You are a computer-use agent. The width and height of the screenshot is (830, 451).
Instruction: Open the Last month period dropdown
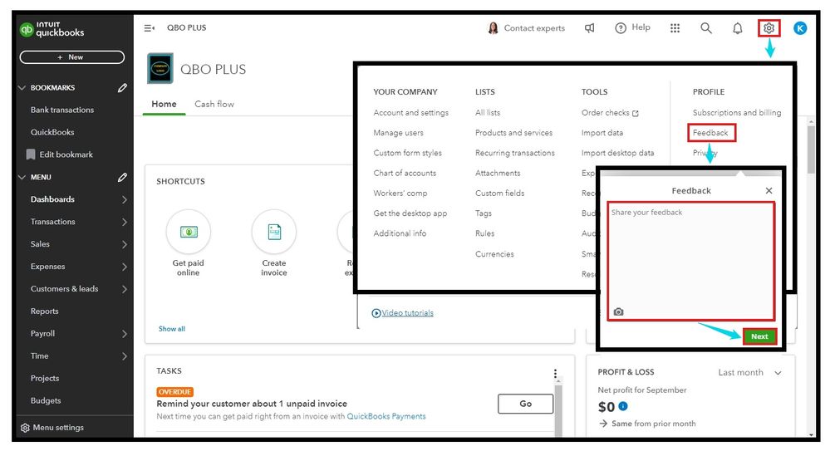coord(749,373)
